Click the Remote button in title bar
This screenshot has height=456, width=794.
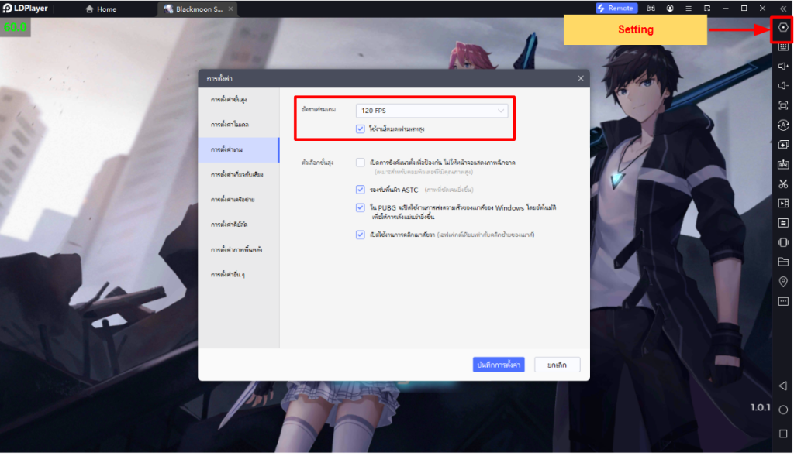pyautogui.click(x=616, y=9)
